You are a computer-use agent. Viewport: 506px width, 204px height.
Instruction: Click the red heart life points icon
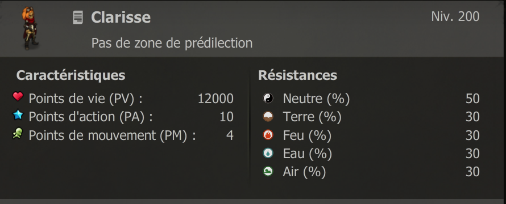tap(18, 96)
